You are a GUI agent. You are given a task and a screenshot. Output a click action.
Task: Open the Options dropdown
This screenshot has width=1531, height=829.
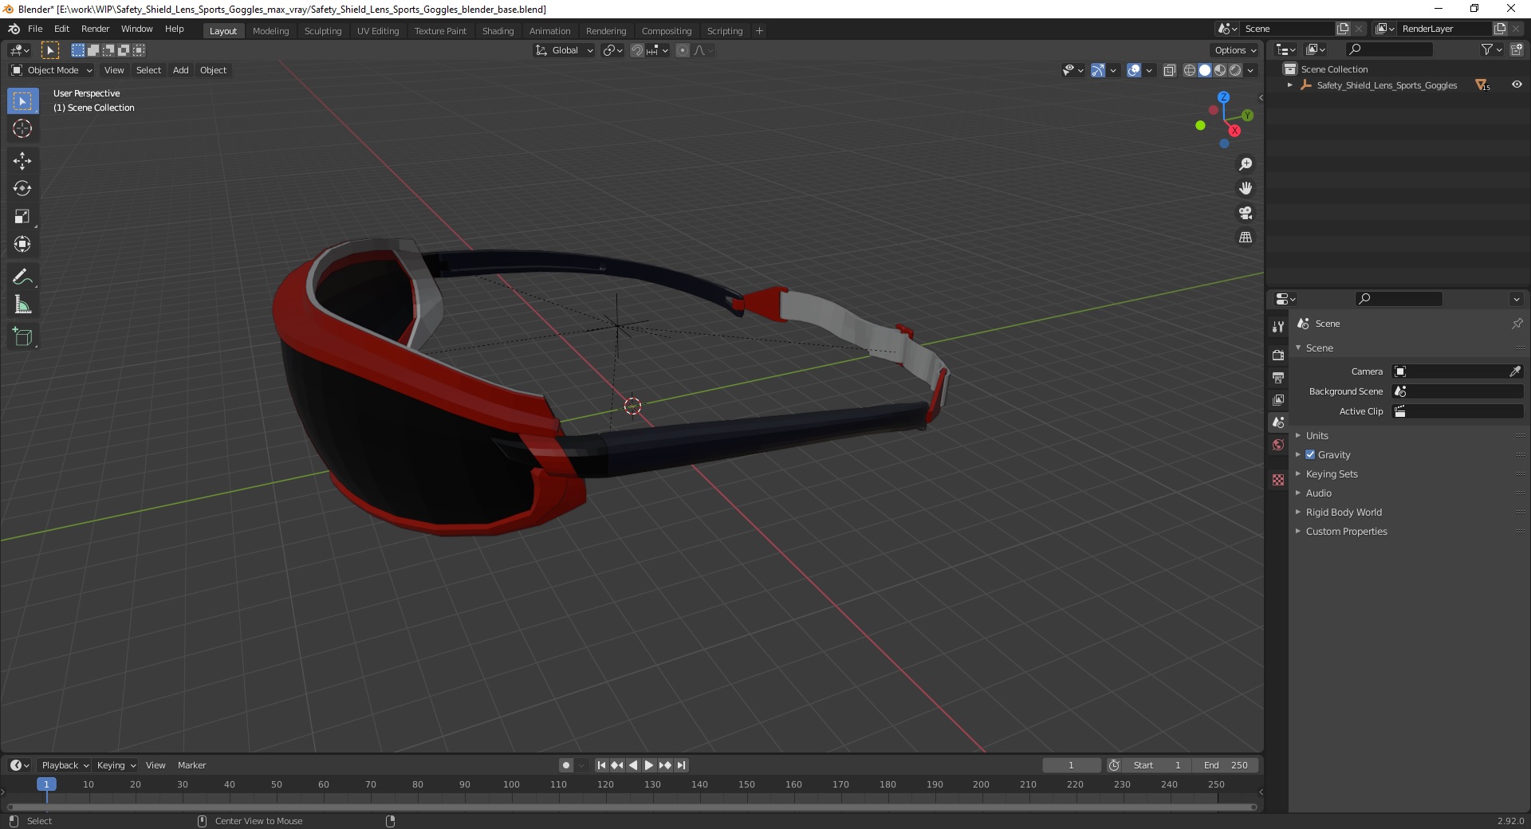pos(1234,50)
